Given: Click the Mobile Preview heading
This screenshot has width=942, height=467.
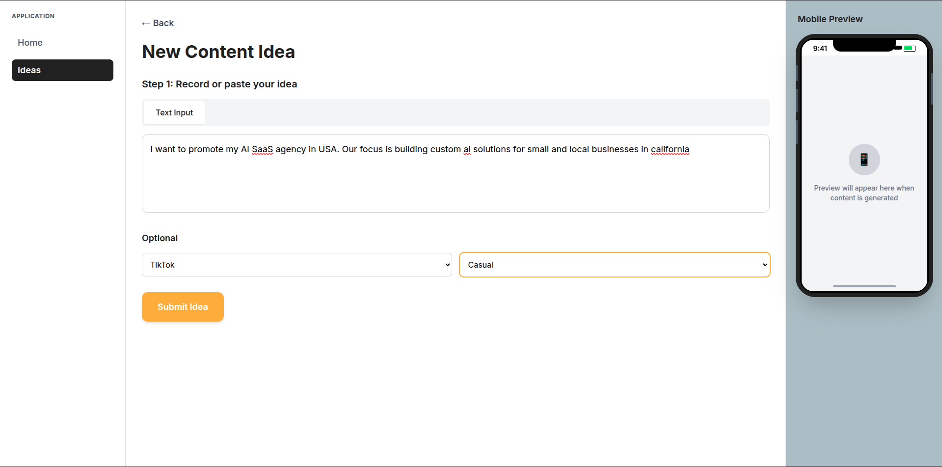Looking at the screenshot, I should click(830, 19).
